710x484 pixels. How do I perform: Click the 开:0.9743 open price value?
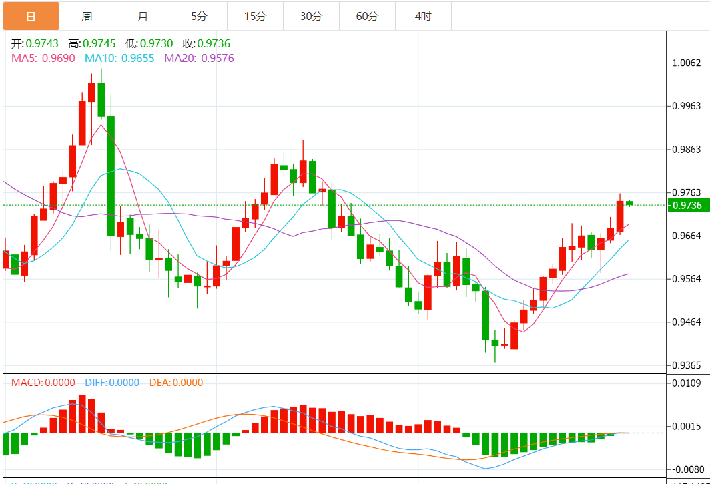[35, 43]
